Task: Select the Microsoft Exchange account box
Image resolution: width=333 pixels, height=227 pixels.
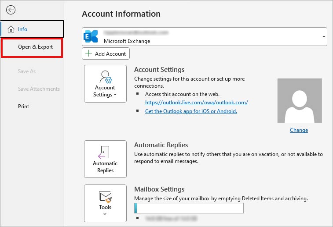Action: click(204, 37)
